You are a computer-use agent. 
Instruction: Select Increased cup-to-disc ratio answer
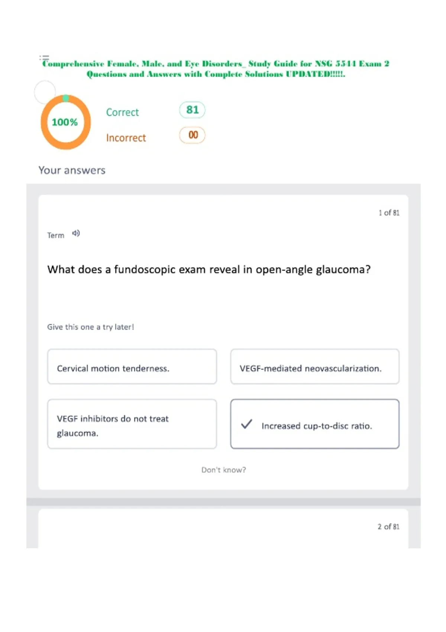(x=315, y=424)
